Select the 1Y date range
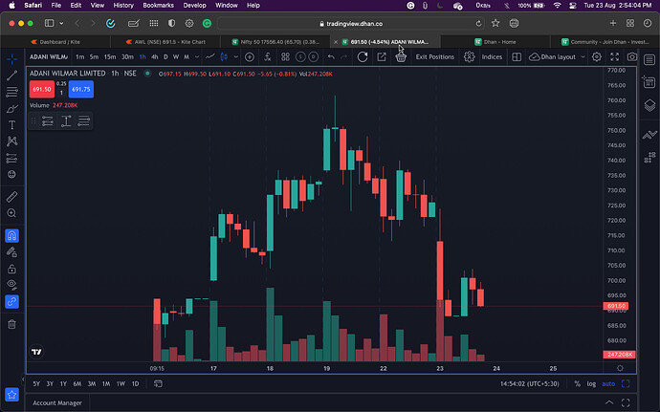Image resolution: width=660 pixels, height=412 pixels. [63, 384]
